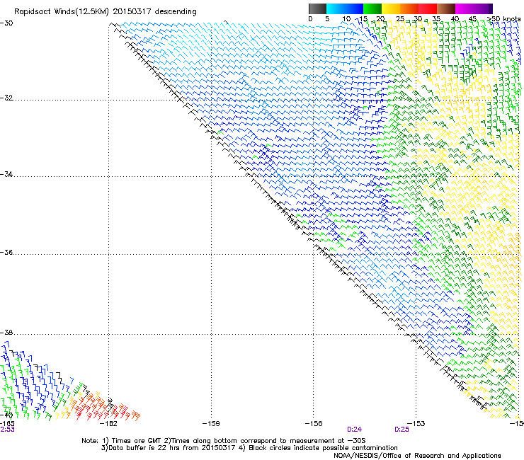This screenshot has width=524, height=460.
Task: Click the NOAA/NESDIS credit line
Action: click(x=417, y=456)
